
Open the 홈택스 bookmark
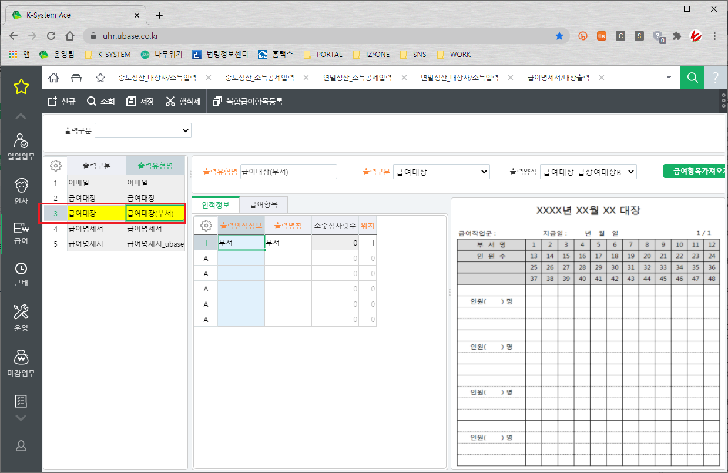coord(276,55)
